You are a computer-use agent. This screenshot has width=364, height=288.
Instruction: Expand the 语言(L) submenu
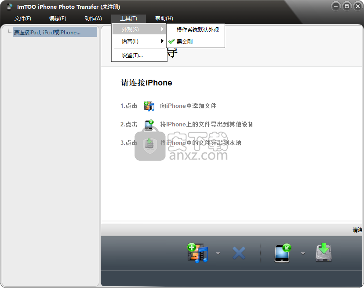(x=139, y=41)
